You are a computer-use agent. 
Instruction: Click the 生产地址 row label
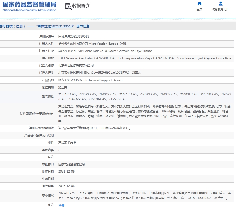48,58
